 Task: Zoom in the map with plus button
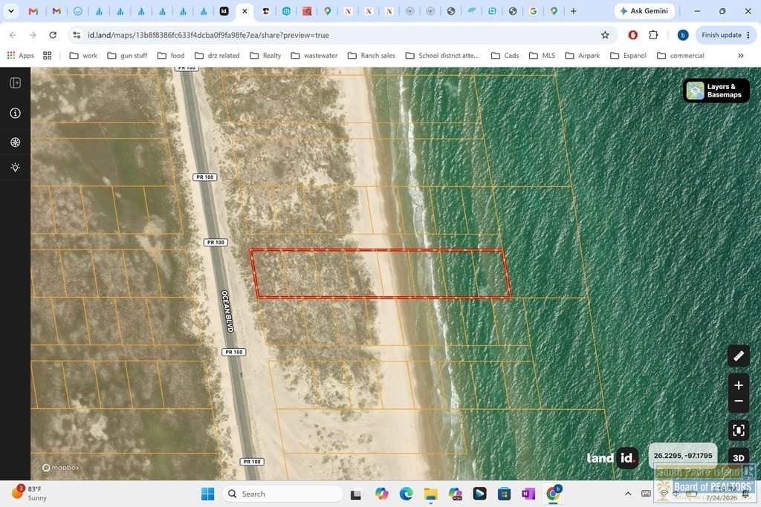(x=738, y=385)
